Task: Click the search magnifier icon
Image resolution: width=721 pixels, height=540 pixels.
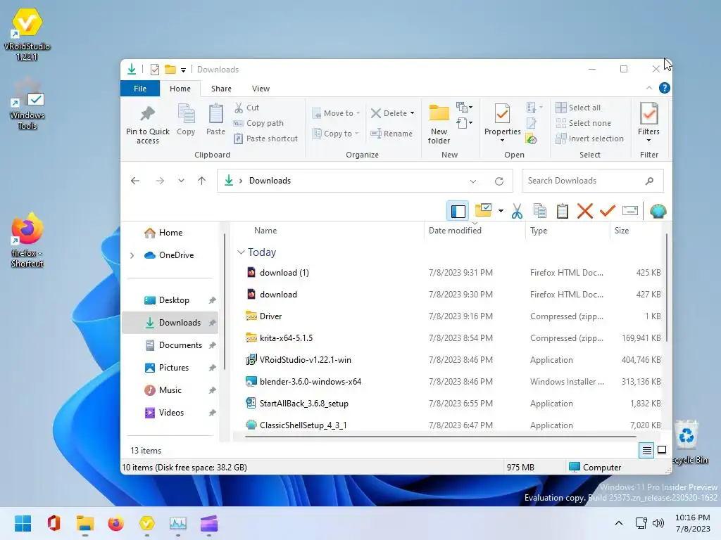Action: tap(649, 181)
